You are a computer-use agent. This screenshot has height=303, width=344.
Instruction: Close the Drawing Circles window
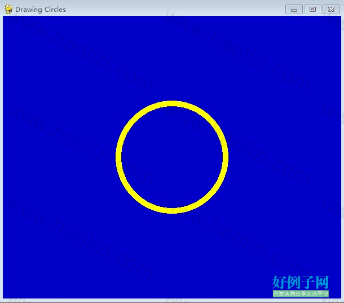(331, 10)
